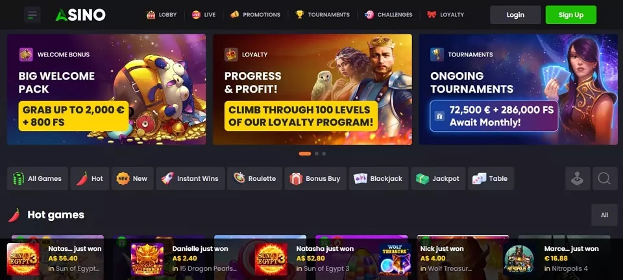Show All Games category
The height and width of the screenshot is (280, 623).
coord(38,178)
